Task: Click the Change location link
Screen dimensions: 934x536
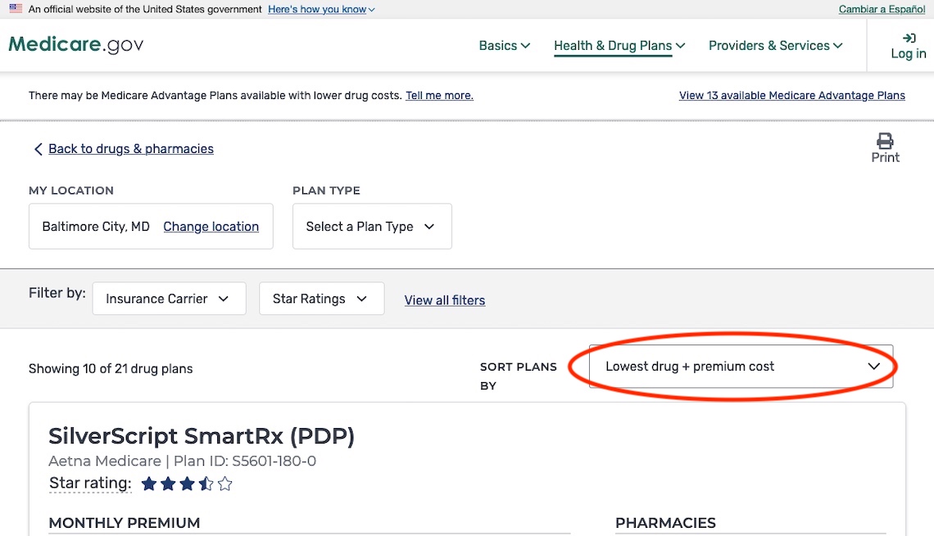Action: pos(211,226)
